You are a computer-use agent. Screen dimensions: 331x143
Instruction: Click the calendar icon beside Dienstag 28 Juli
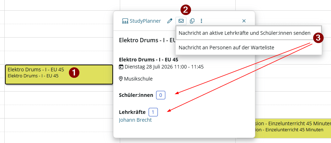(x=121, y=67)
